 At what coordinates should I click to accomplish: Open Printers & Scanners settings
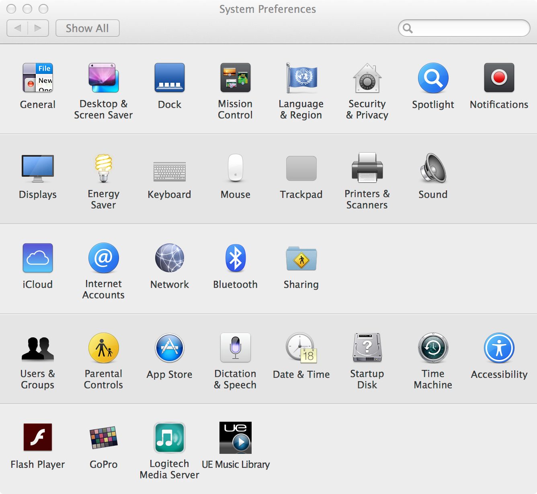(x=367, y=168)
